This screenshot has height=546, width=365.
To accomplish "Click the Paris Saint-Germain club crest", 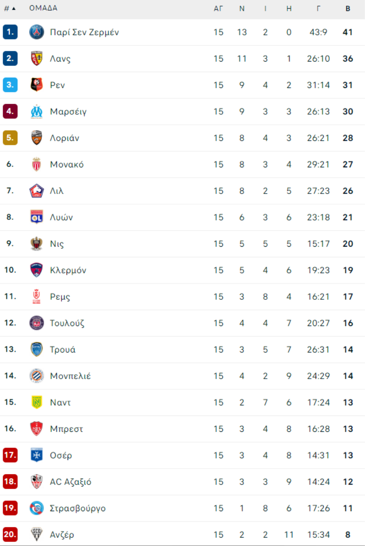I will tap(36, 32).
